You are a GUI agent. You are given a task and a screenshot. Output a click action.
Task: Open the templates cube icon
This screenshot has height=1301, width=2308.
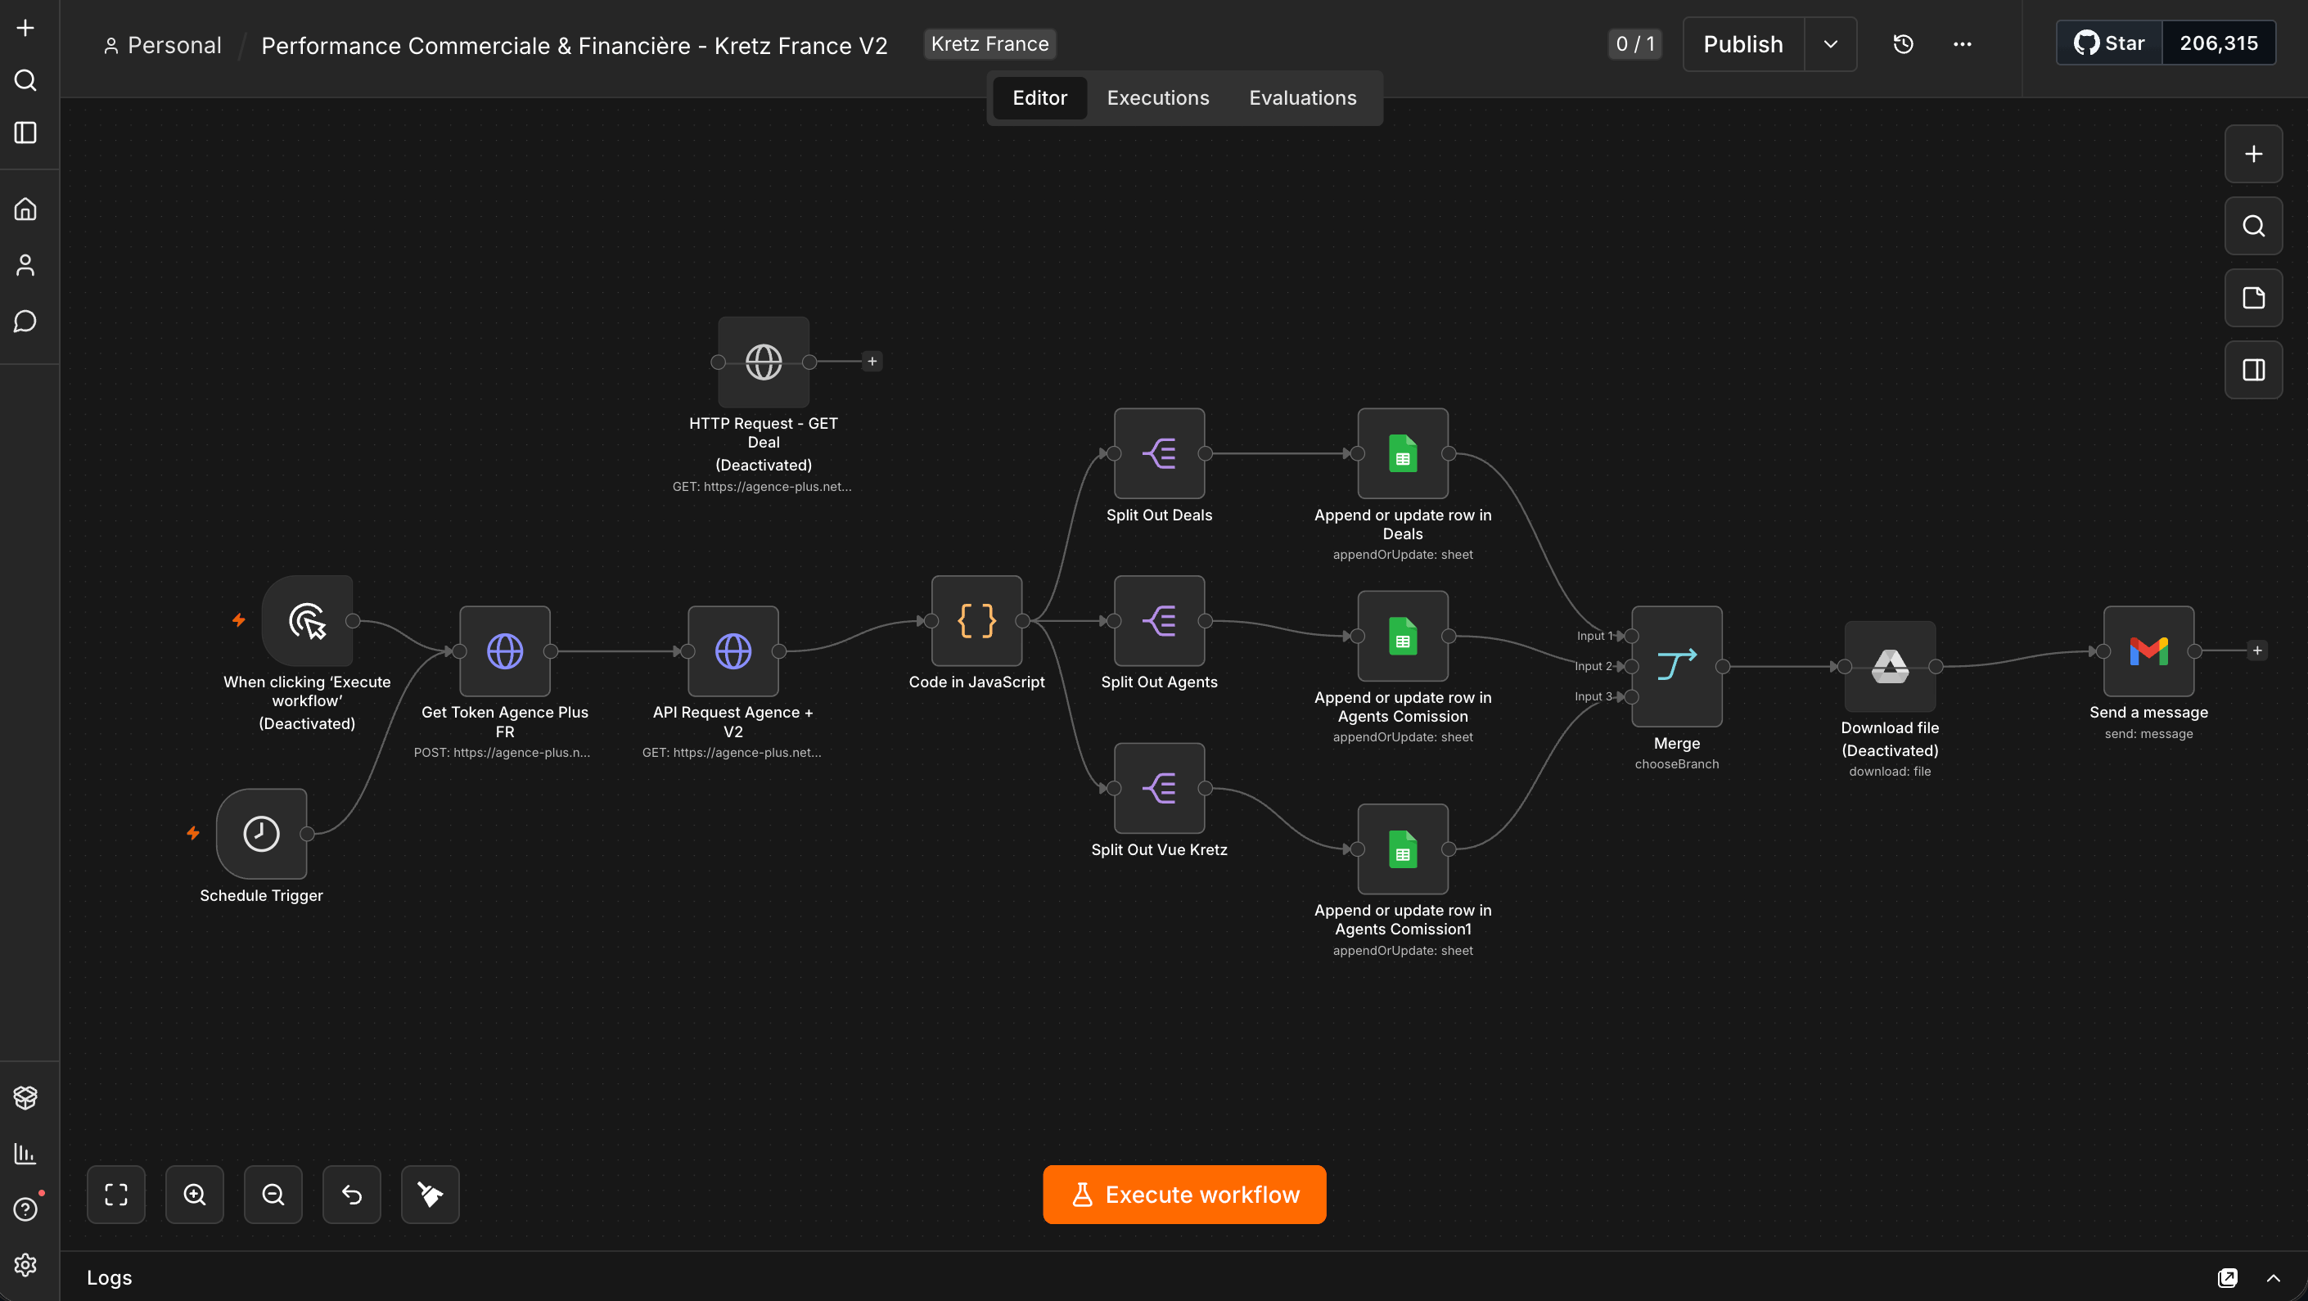click(26, 1097)
